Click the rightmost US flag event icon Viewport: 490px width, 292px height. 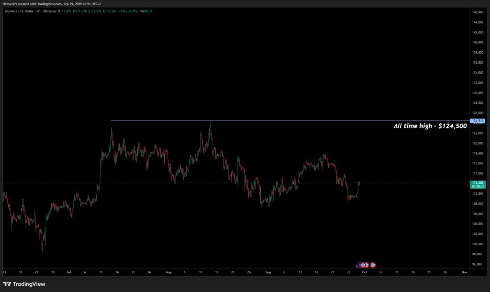(x=373, y=265)
